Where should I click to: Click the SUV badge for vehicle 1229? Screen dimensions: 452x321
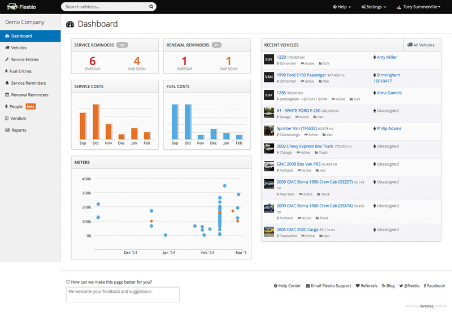269,59
